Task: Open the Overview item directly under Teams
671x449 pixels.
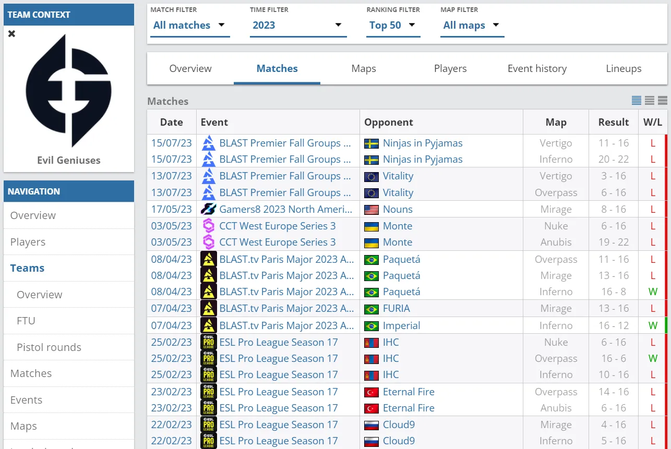Action: 69,295
